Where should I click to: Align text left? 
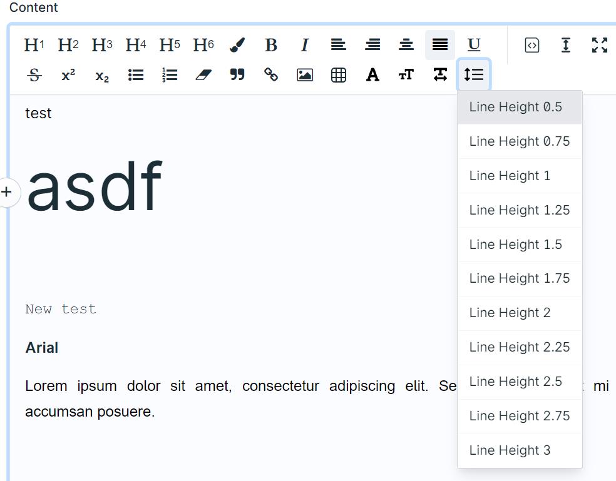(x=339, y=45)
